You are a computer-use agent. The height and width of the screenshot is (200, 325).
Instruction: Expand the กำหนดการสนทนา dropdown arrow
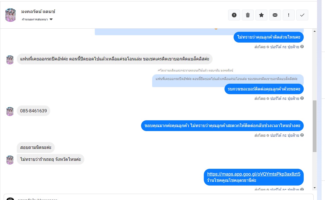(x=51, y=19)
